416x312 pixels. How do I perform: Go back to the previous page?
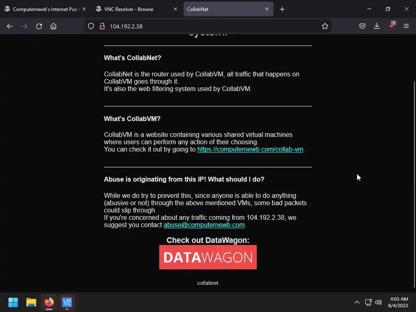click(10, 26)
